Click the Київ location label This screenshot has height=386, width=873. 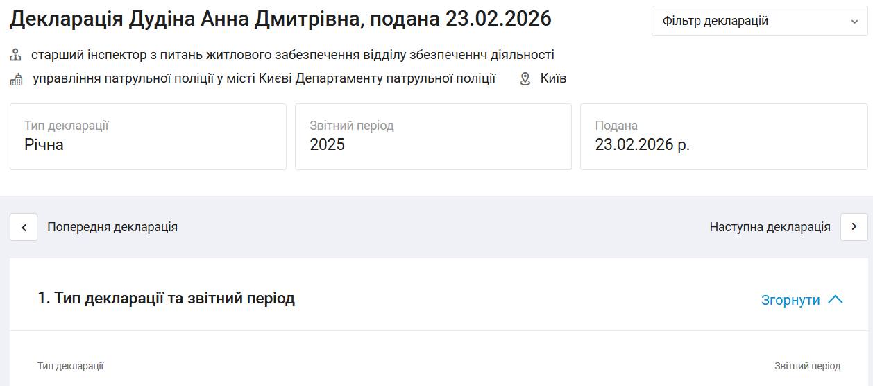[553, 78]
